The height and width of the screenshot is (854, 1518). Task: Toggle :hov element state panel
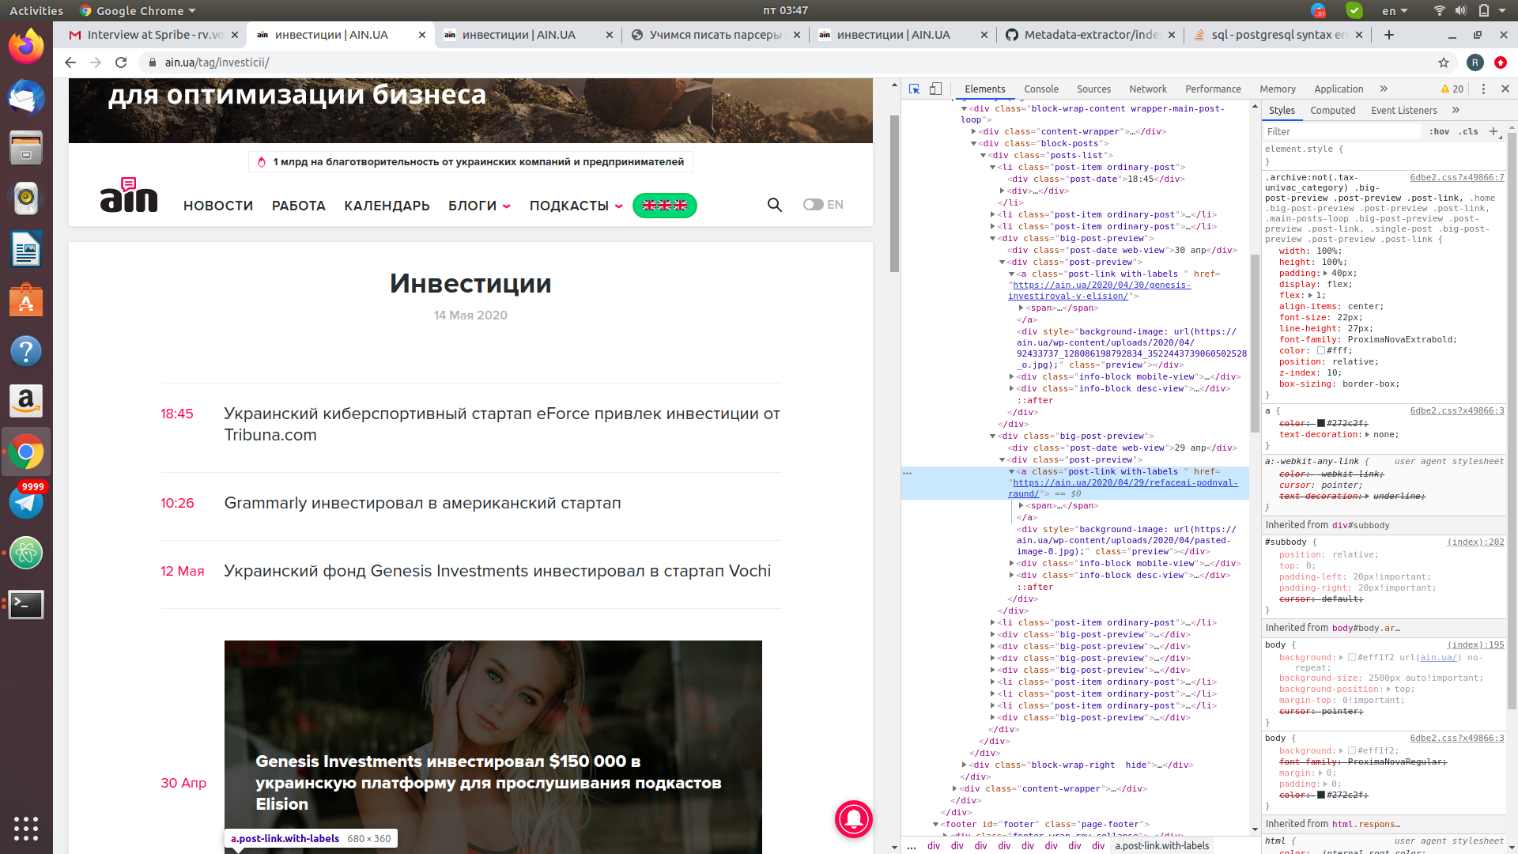pyautogui.click(x=1439, y=132)
